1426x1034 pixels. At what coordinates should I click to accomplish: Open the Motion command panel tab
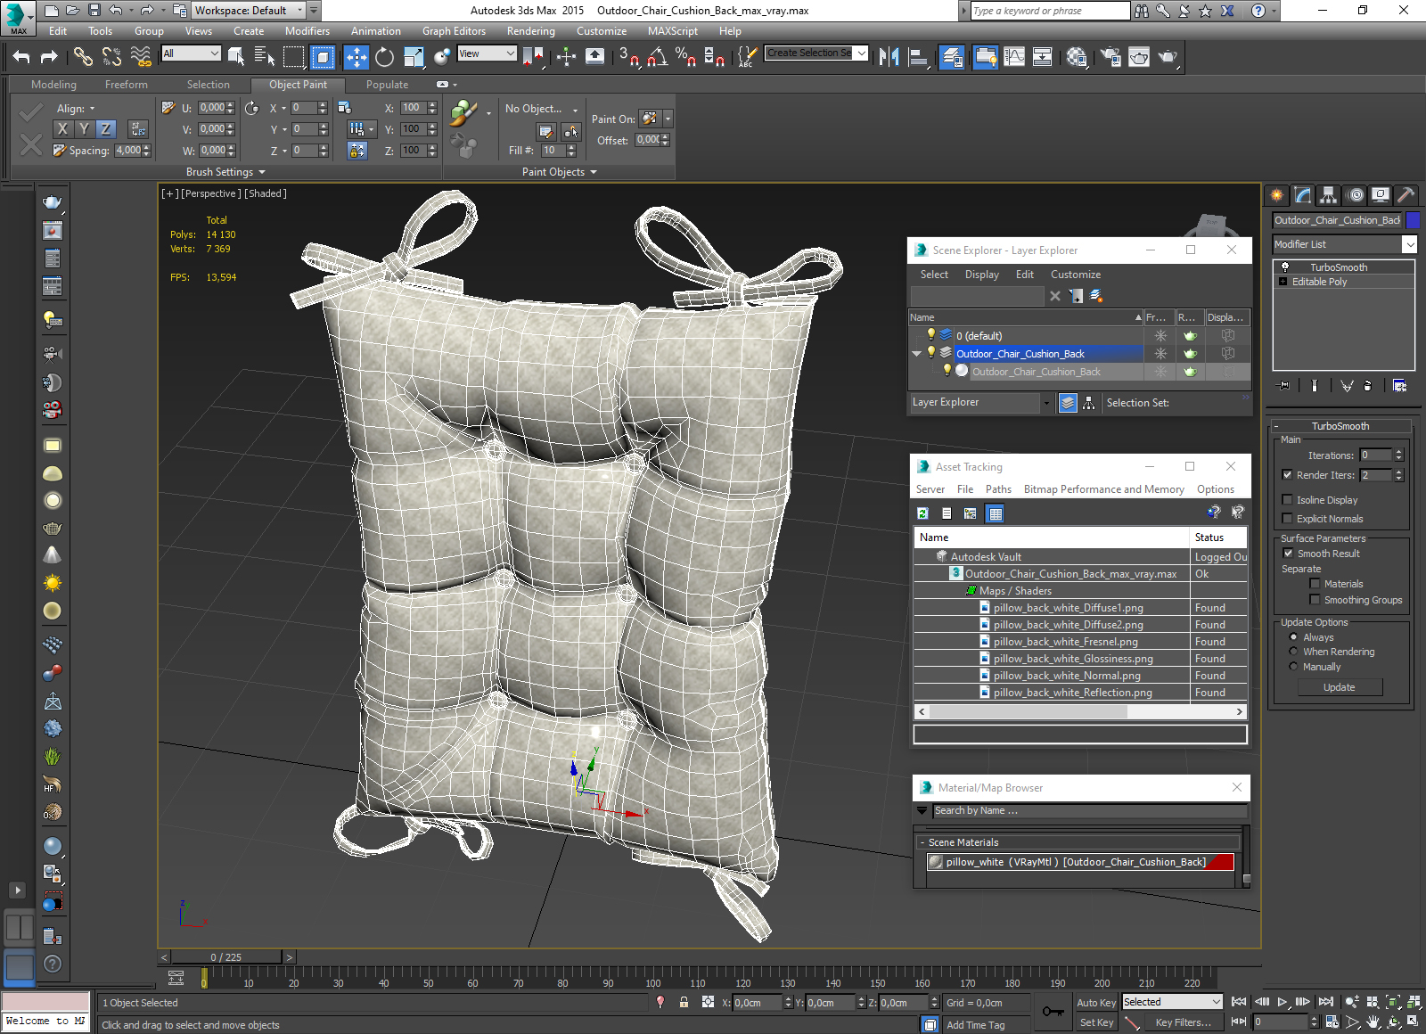[x=1355, y=194]
